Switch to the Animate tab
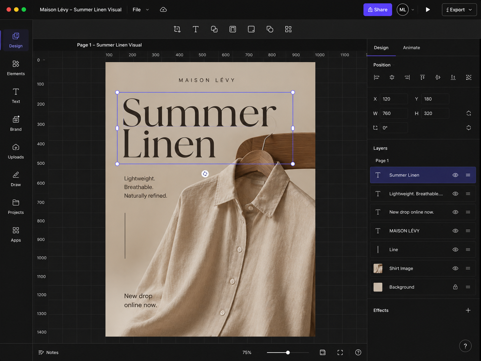 coord(412,48)
